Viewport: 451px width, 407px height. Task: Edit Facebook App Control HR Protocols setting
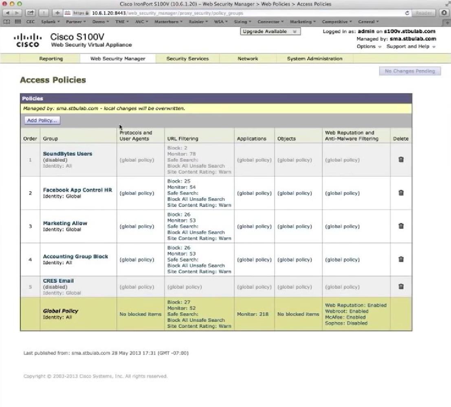[x=137, y=193]
